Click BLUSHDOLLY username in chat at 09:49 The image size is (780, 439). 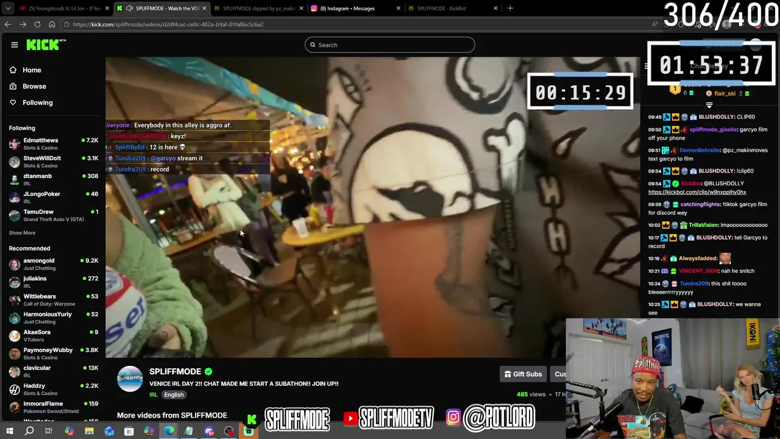(x=717, y=116)
